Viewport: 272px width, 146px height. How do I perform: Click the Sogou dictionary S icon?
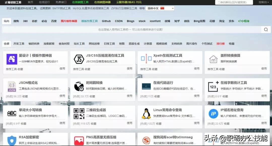146,140
